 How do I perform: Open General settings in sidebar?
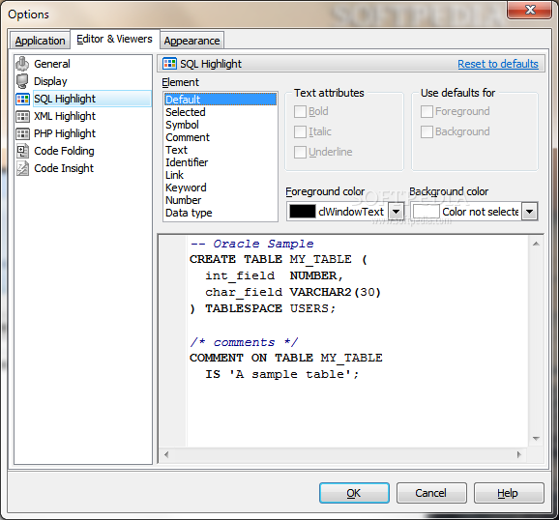pyautogui.click(x=52, y=64)
